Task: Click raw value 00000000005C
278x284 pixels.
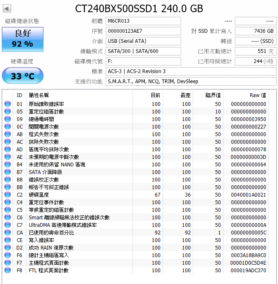Action: (x=249, y=233)
